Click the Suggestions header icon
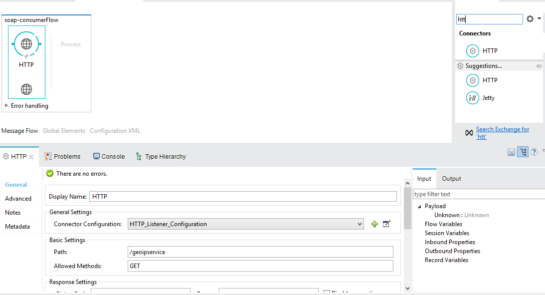Screen dimensions: 545x295 coord(460,66)
